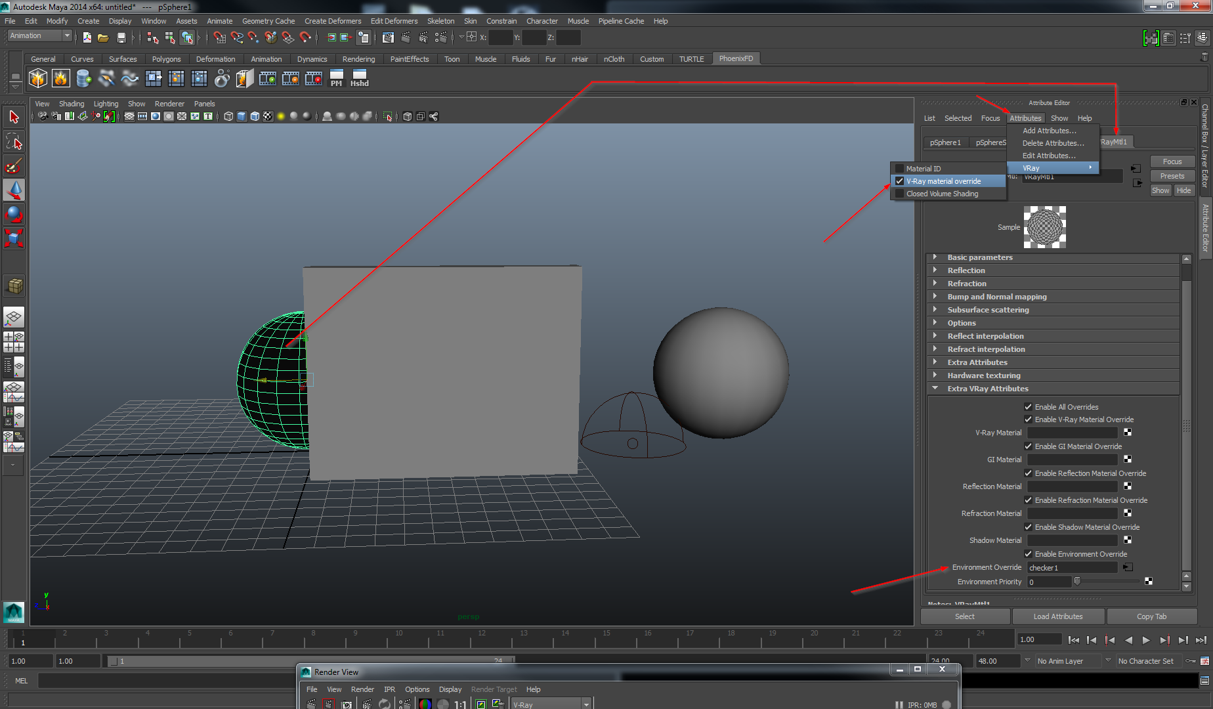Image resolution: width=1213 pixels, height=709 pixels.
Task: Click the Presets button
Action: click(x=1172, y=176)
